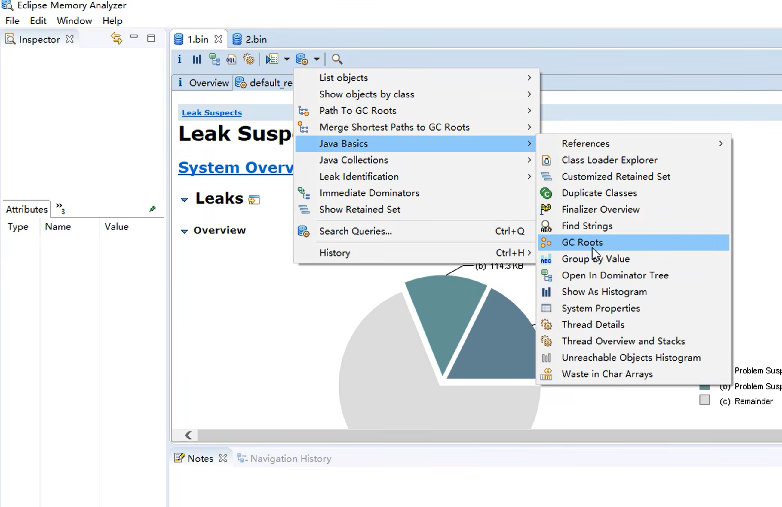The width and height of the screenshot is (782, 507).
Task: Open the heap dump overview info icon
Action: point(179,59)
